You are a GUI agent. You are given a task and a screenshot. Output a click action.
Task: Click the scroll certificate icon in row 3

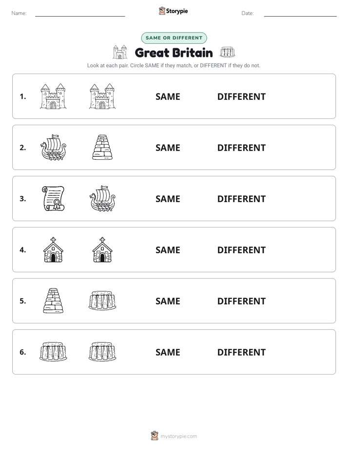click(53, 199)
